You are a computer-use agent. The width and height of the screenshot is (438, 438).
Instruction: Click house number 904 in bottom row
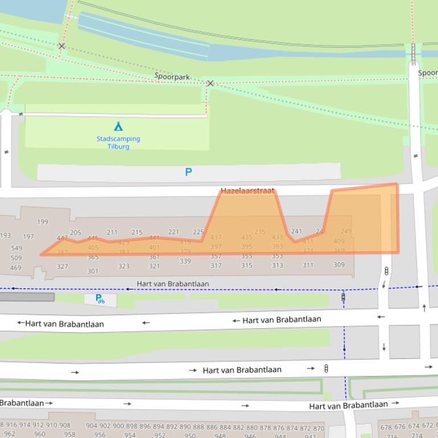pos(91,425)
